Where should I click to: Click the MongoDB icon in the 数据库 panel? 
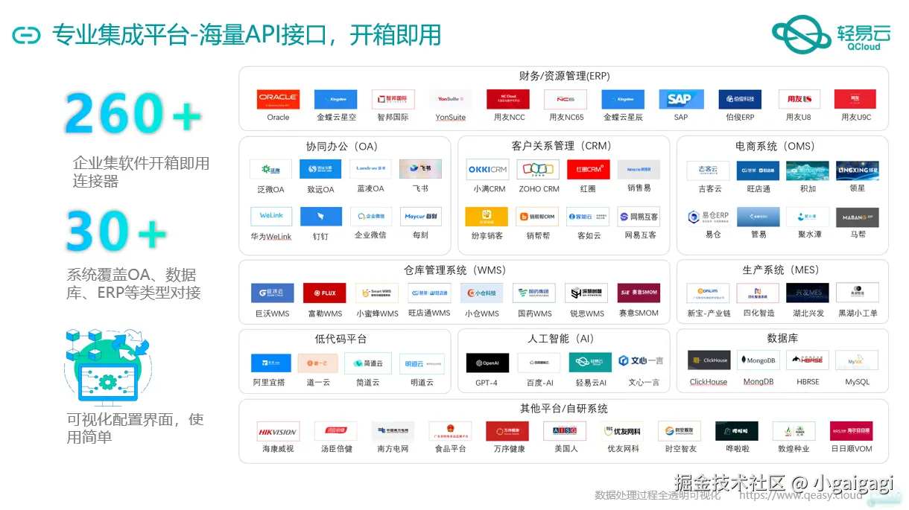coord(758,360)
